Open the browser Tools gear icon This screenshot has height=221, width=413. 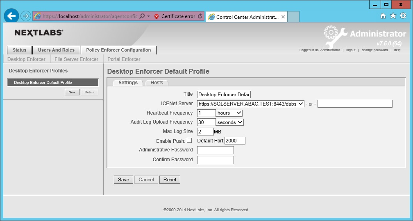(x=403, y=16)
